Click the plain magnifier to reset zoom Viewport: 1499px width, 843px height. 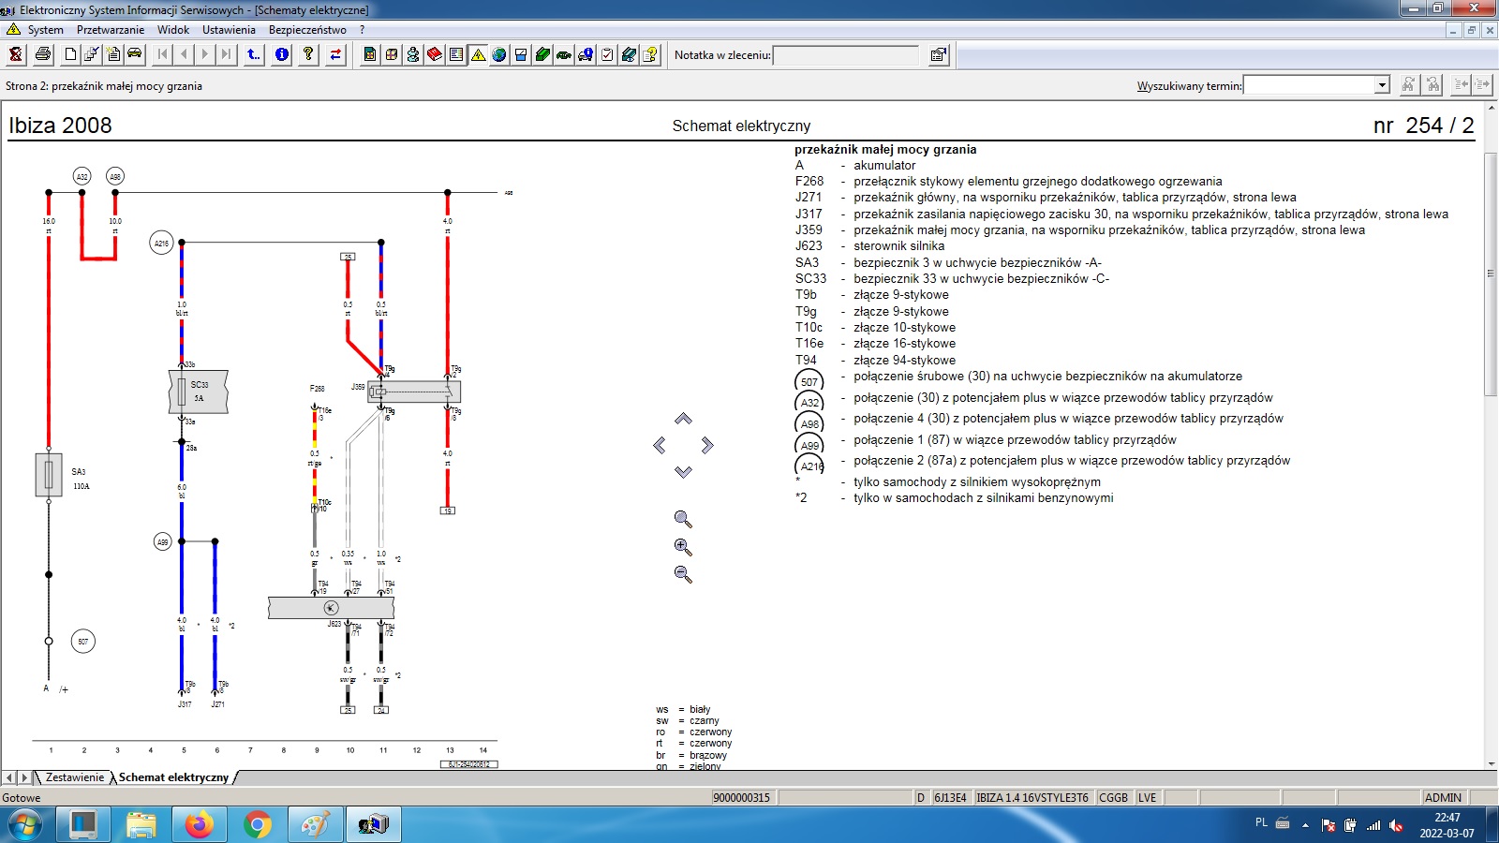pyautogui.click(x=683, y=519)
